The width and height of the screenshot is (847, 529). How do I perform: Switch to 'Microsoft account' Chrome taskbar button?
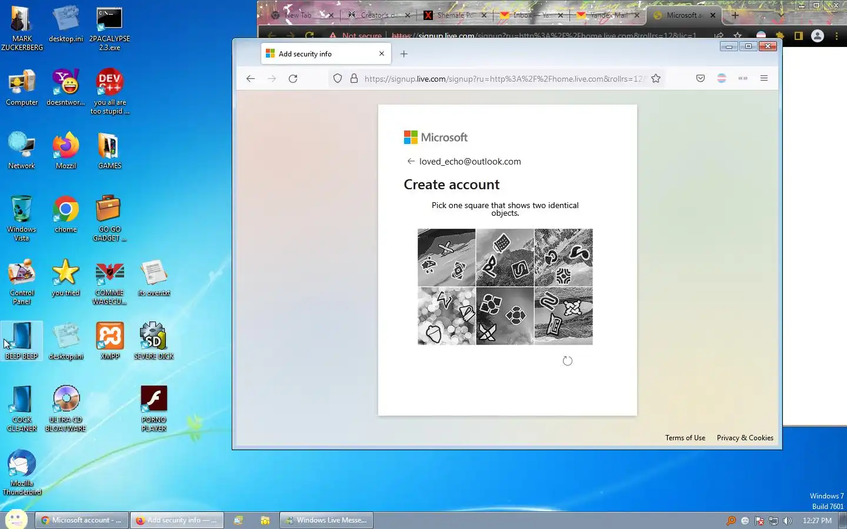click(x=82, y=520)
